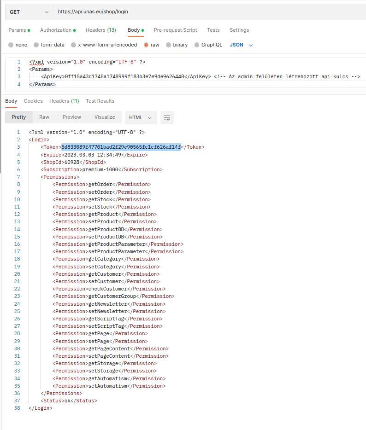Select the GraphQL radio button
366x430 pixels.
(x=196, y=45)
